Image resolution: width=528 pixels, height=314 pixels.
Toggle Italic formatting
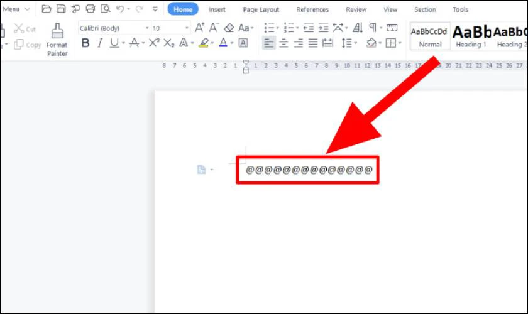(x=100, y=43)
